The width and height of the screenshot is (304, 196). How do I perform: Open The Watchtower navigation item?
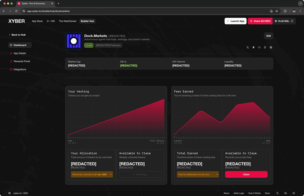[x=68, y=21]
